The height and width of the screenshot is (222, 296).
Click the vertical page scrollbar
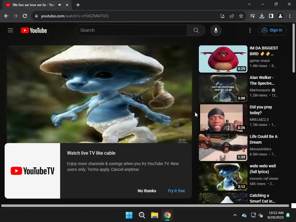click(294, 48)
